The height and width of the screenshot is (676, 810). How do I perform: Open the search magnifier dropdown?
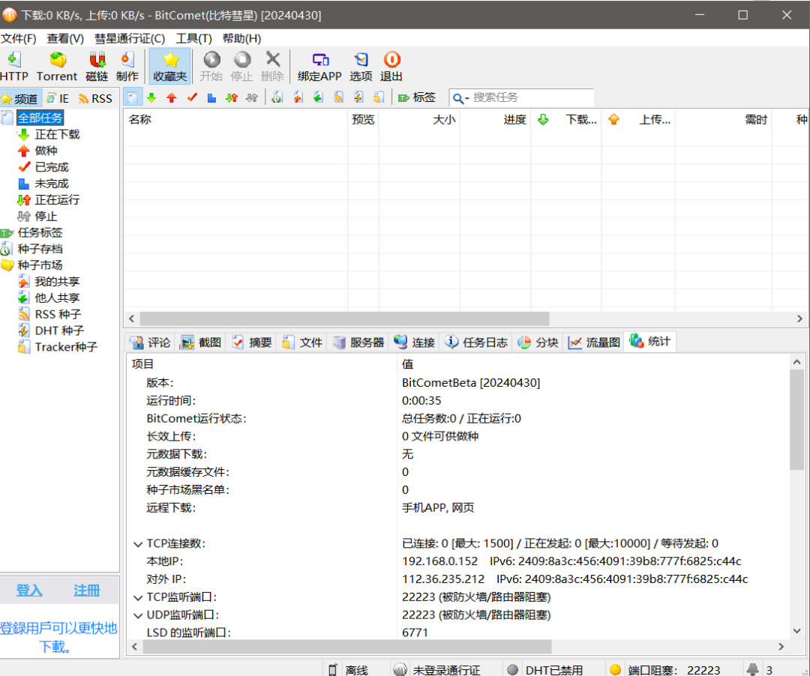(x=460, y=98)
